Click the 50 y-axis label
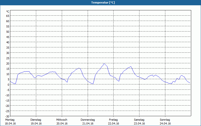The image size is (201, 126). pos(8,32)
